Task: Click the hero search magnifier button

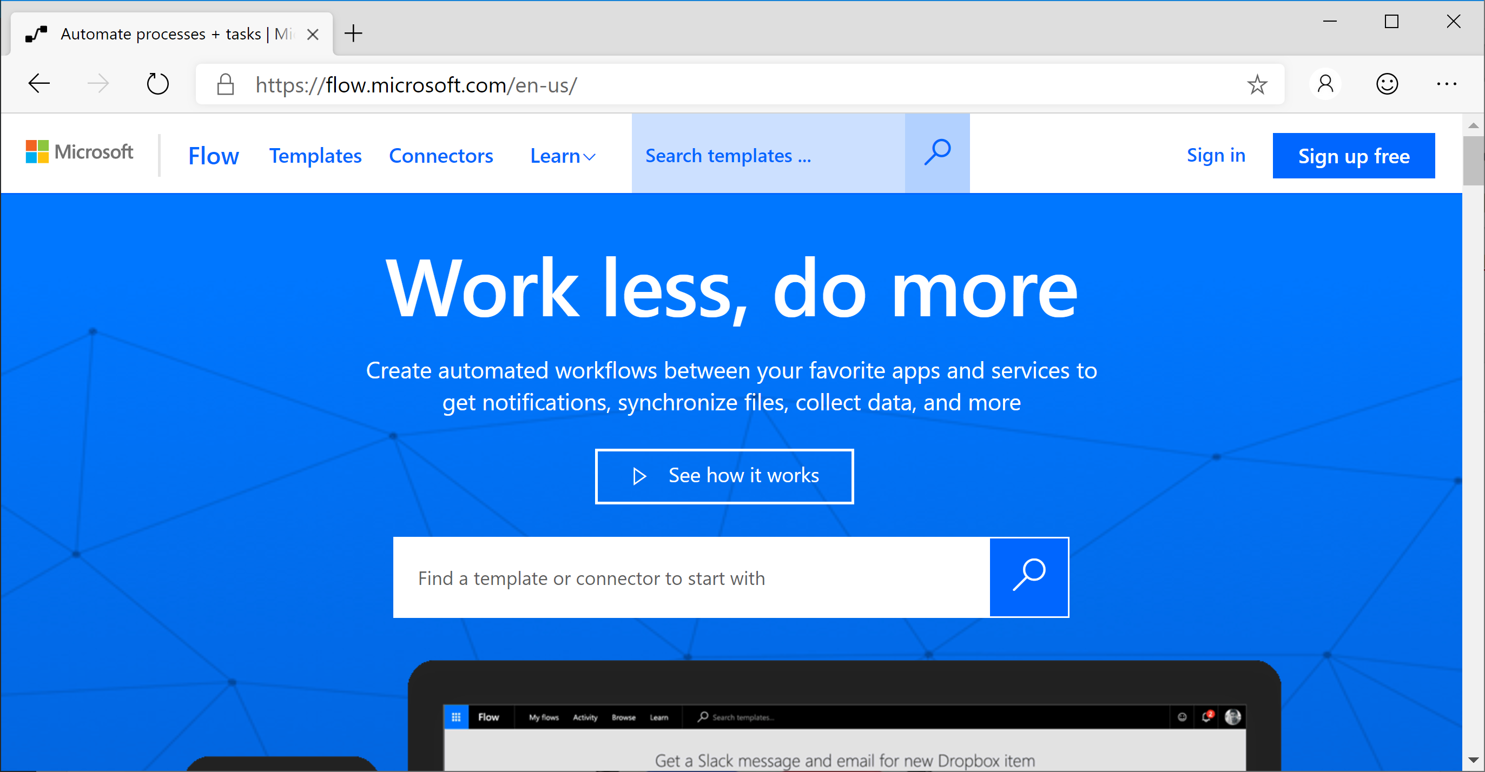Action: [x=1029, y=577]
